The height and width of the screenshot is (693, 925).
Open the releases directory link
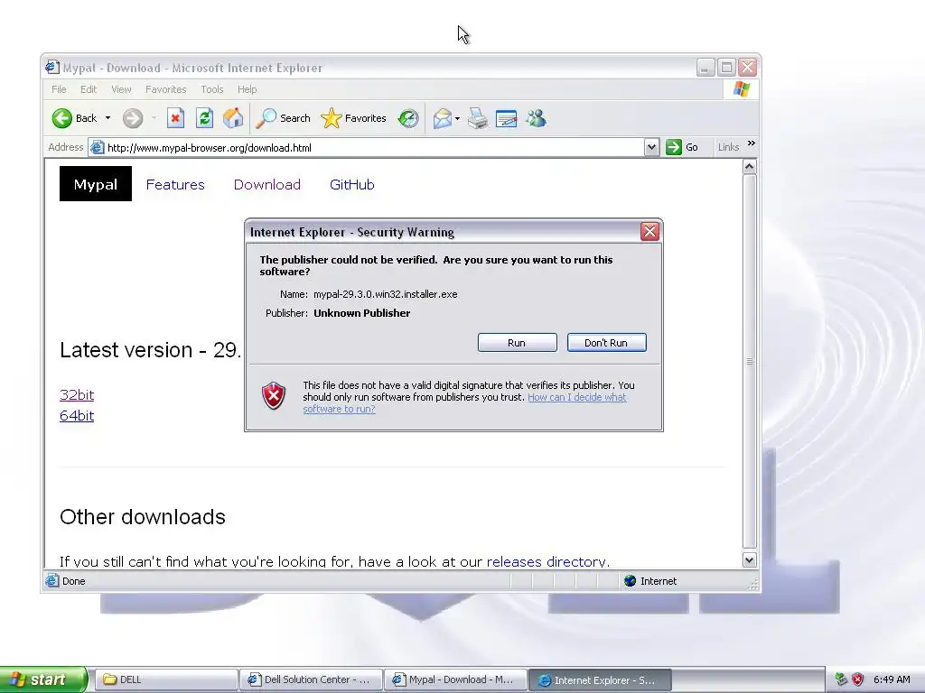(x=548, y=561)
